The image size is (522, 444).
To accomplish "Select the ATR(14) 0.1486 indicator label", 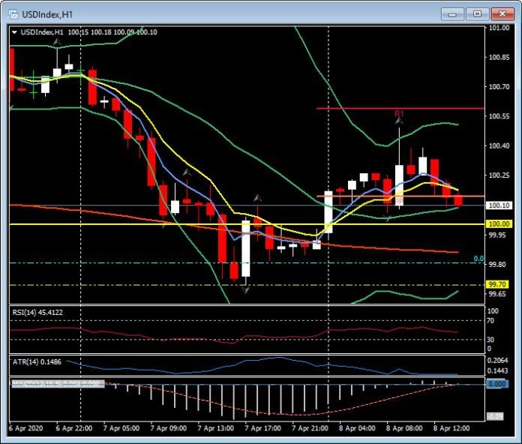I will click(37, 361).
